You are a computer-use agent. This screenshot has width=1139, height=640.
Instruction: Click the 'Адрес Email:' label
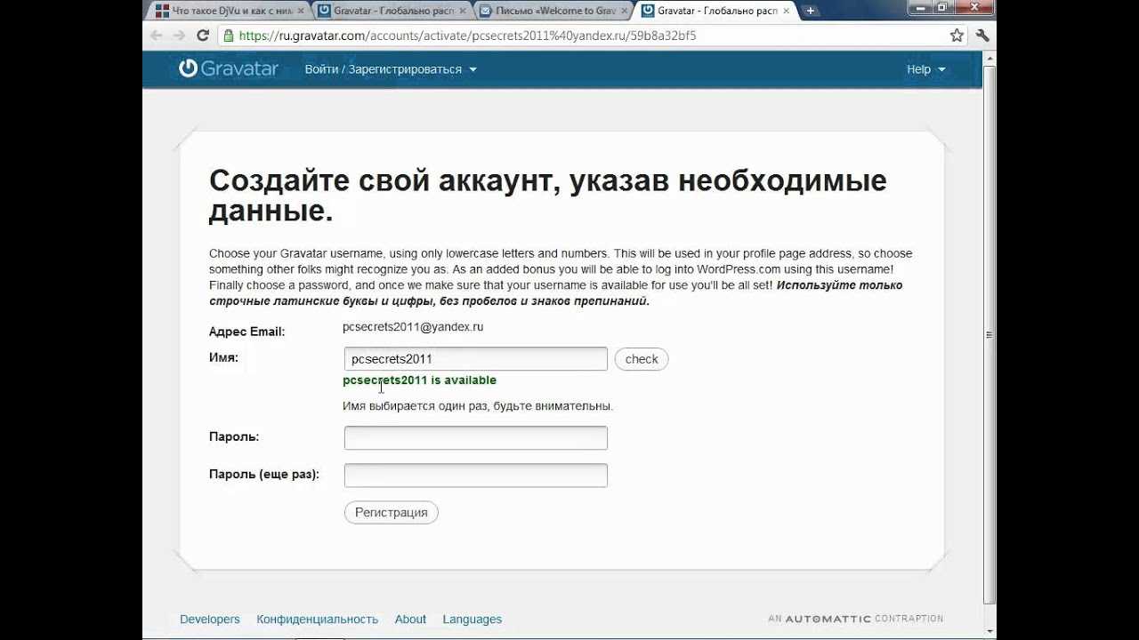[246, 332]
